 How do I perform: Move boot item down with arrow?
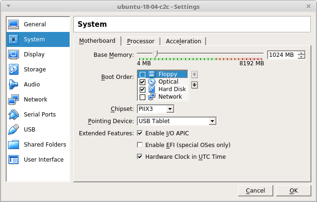tap(194, 85)
